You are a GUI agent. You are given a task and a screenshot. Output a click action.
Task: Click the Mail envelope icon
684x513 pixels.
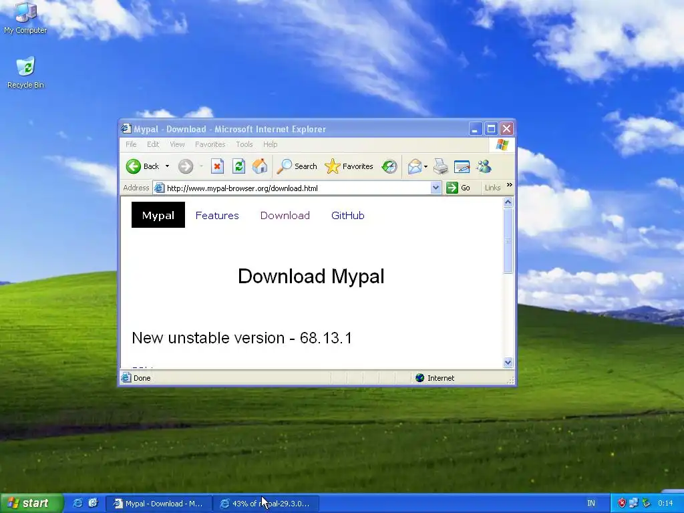coord(414,166)
